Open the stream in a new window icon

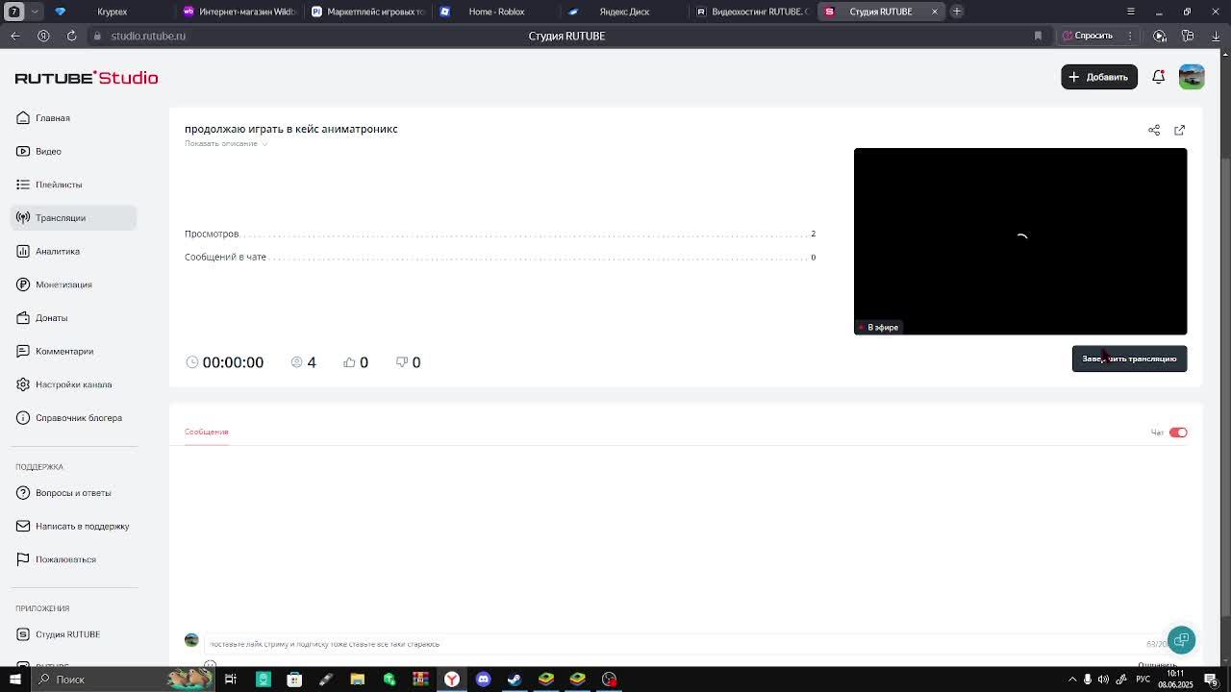[x=1180, y=130]
